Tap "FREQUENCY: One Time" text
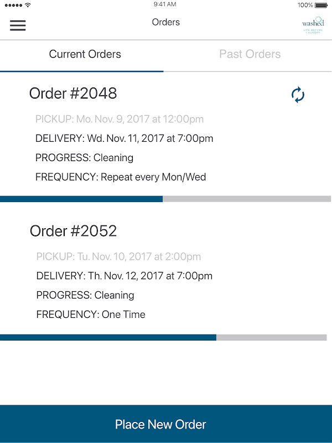 click(91, 315)
